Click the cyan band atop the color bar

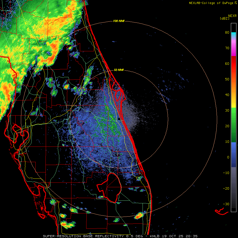pos(234,35)
